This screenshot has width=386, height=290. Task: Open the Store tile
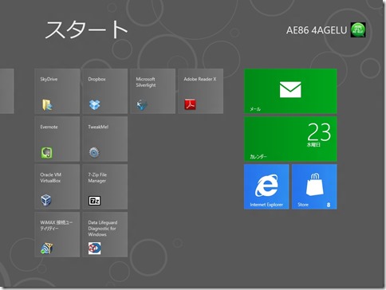(314, 186)
